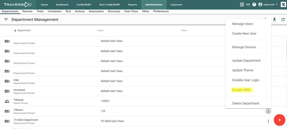The image size is (287, 129).
Task: Select the Departments sub-tab
Action: (x=10, y=11)
